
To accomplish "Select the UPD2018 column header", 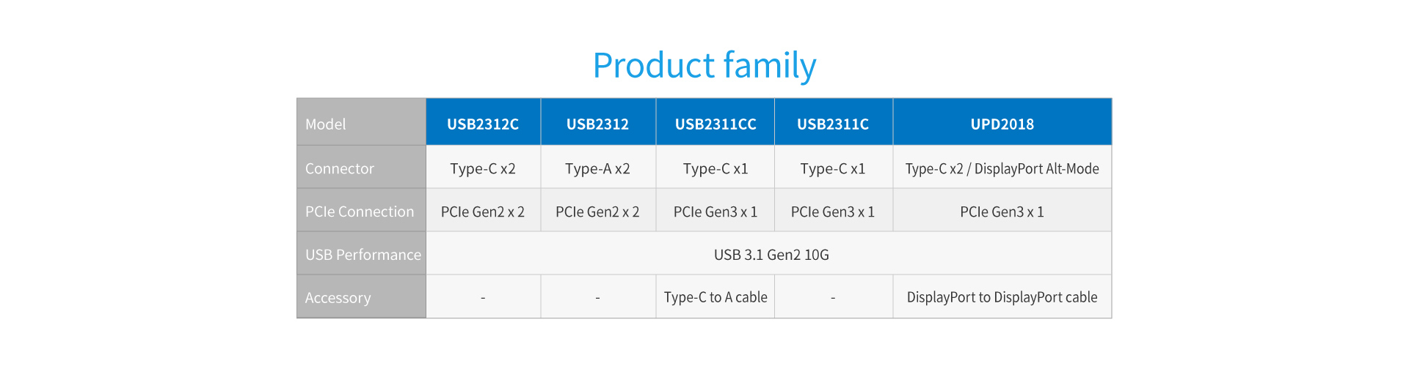I will 1002,122.
